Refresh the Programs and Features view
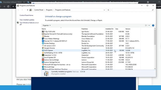This screenshot has width=161, height=90. click(x=108, y=10)
